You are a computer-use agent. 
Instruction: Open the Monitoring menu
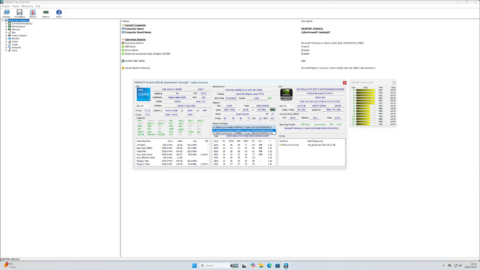(27, 6)
